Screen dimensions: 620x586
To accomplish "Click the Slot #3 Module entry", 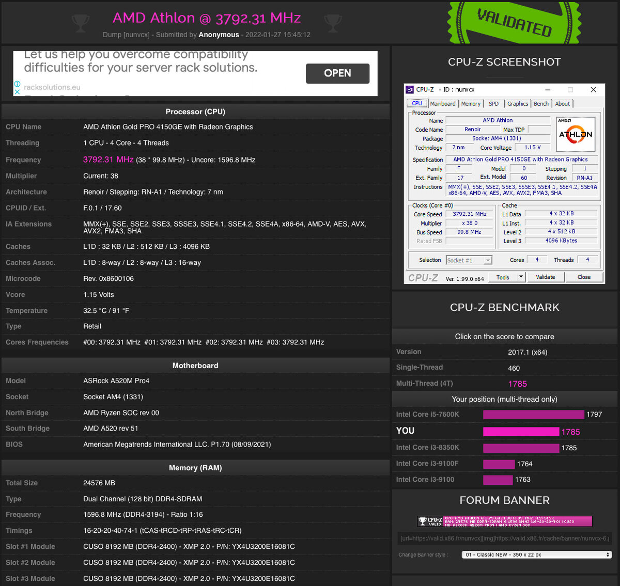I will pyautogui.click(x=189, y=579).
